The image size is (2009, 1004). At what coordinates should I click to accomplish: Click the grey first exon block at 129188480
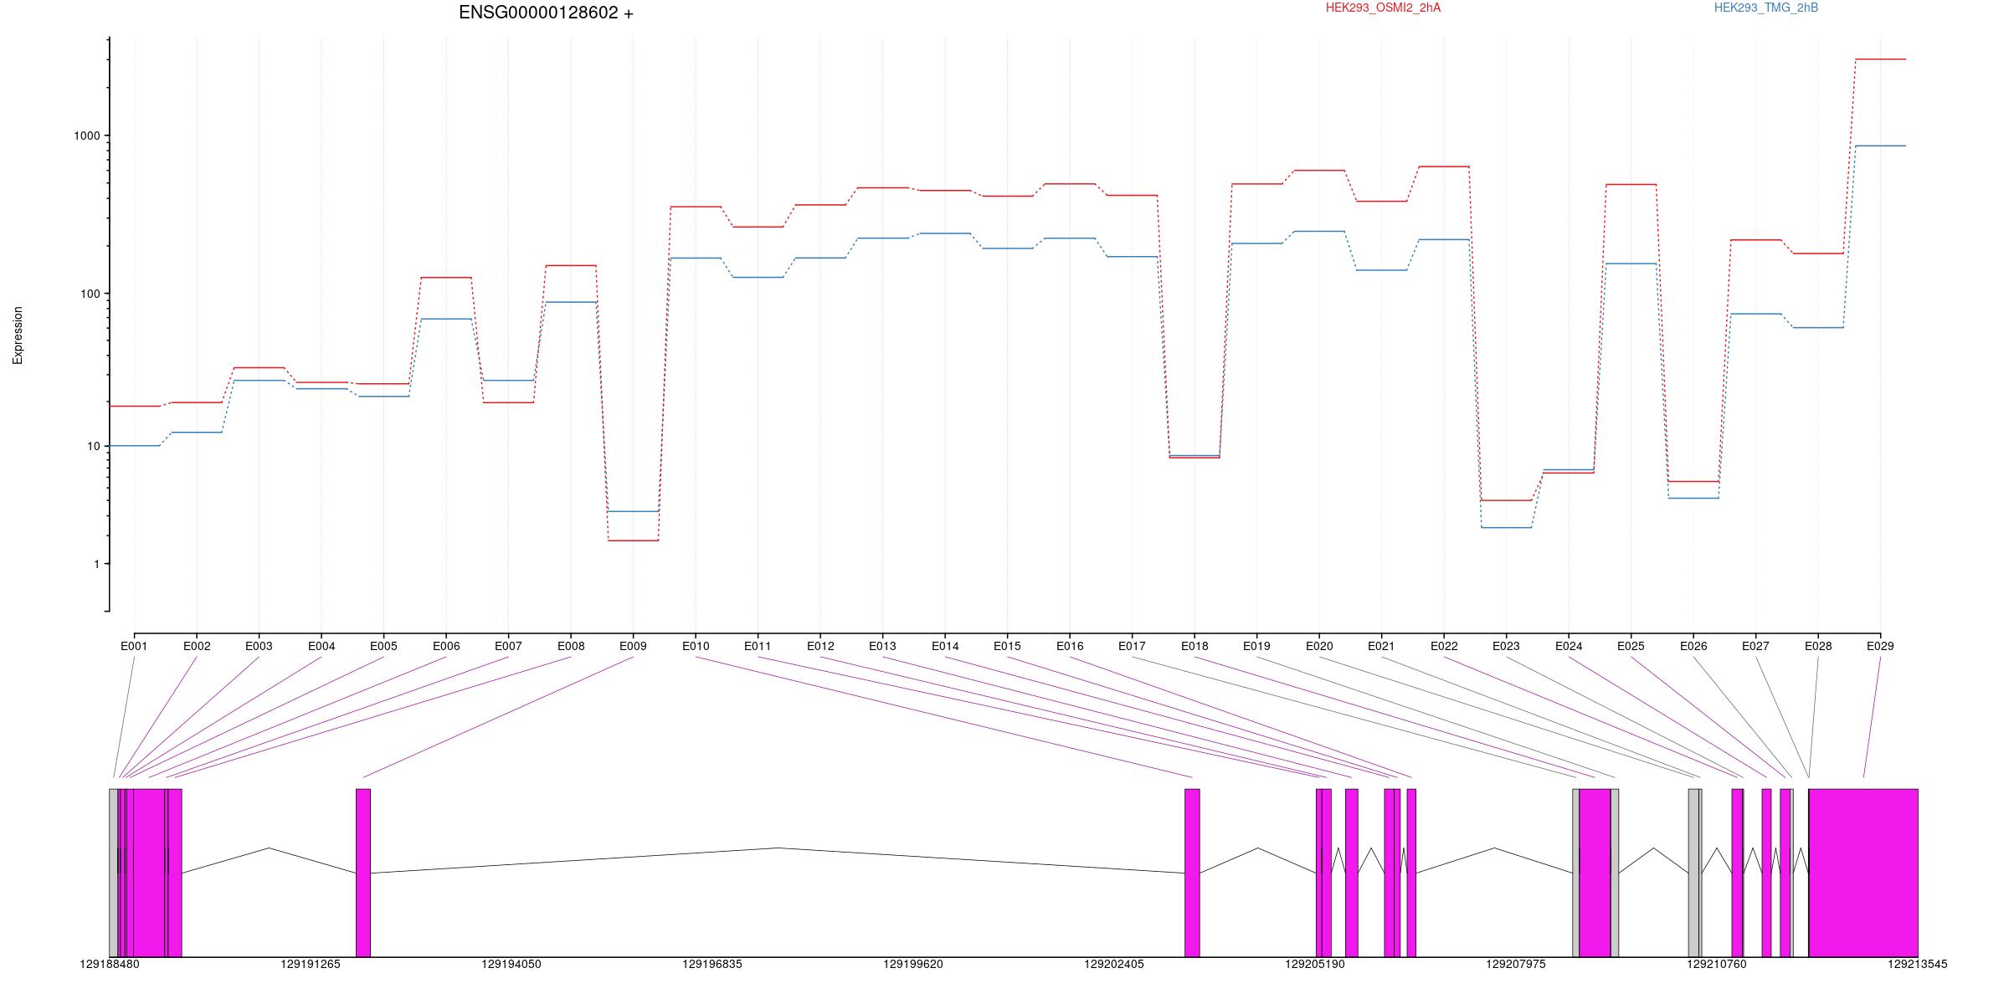pos(114,873)
